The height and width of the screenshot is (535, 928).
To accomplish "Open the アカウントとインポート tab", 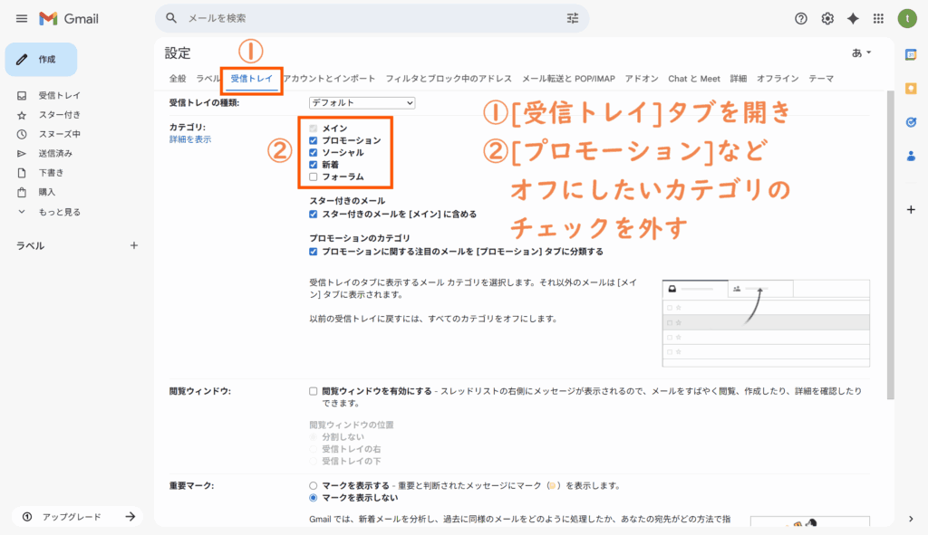I will click(x=329, y=79).
